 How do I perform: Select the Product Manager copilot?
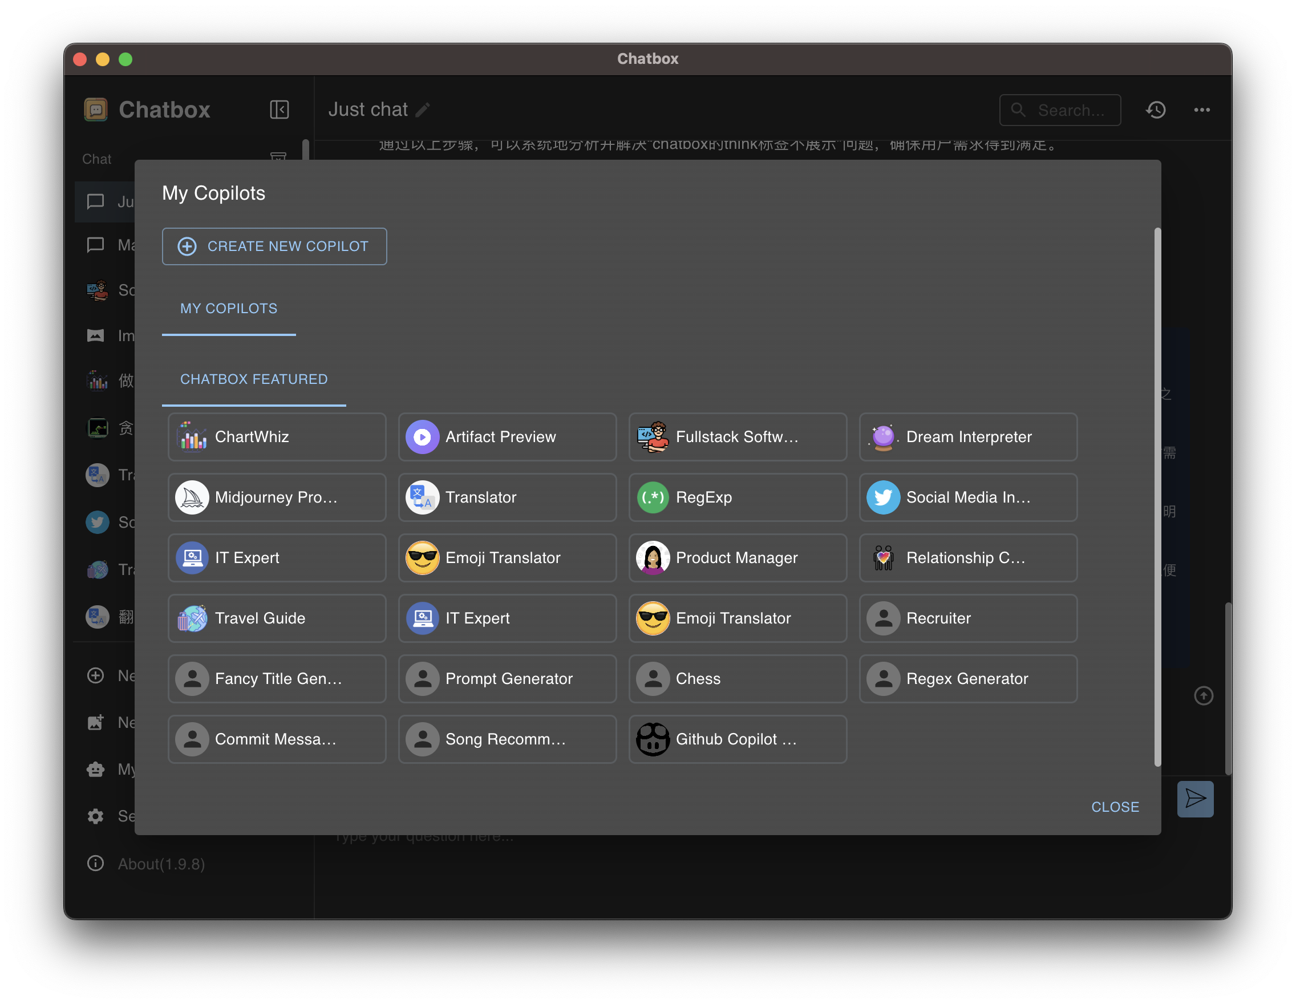pos(738,558)
